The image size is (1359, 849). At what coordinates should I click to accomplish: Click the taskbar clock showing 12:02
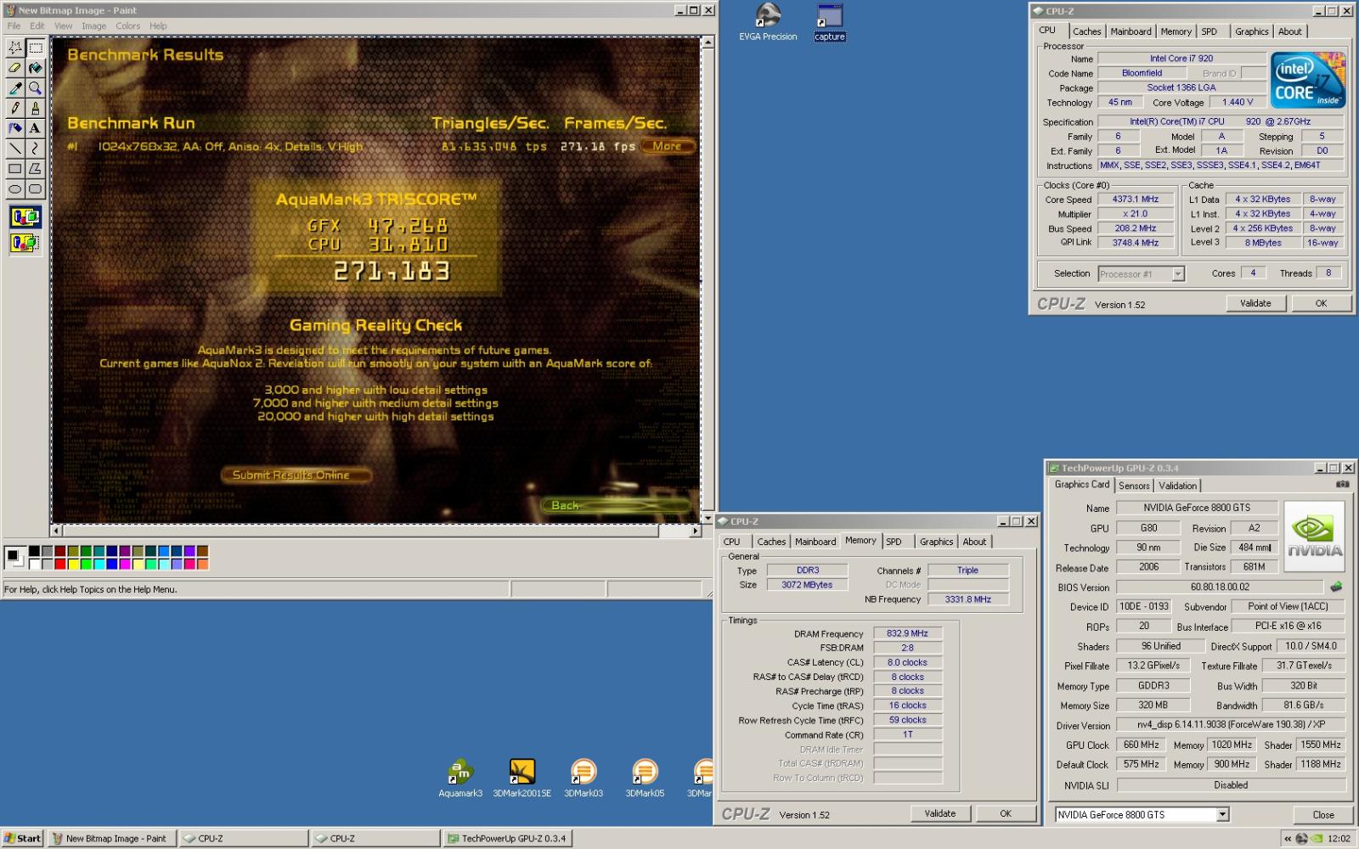(1339, 839)
